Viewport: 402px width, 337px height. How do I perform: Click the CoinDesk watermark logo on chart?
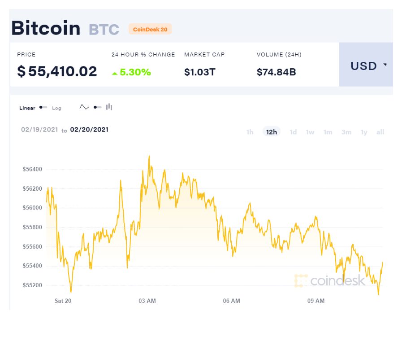tap(330, 280)
